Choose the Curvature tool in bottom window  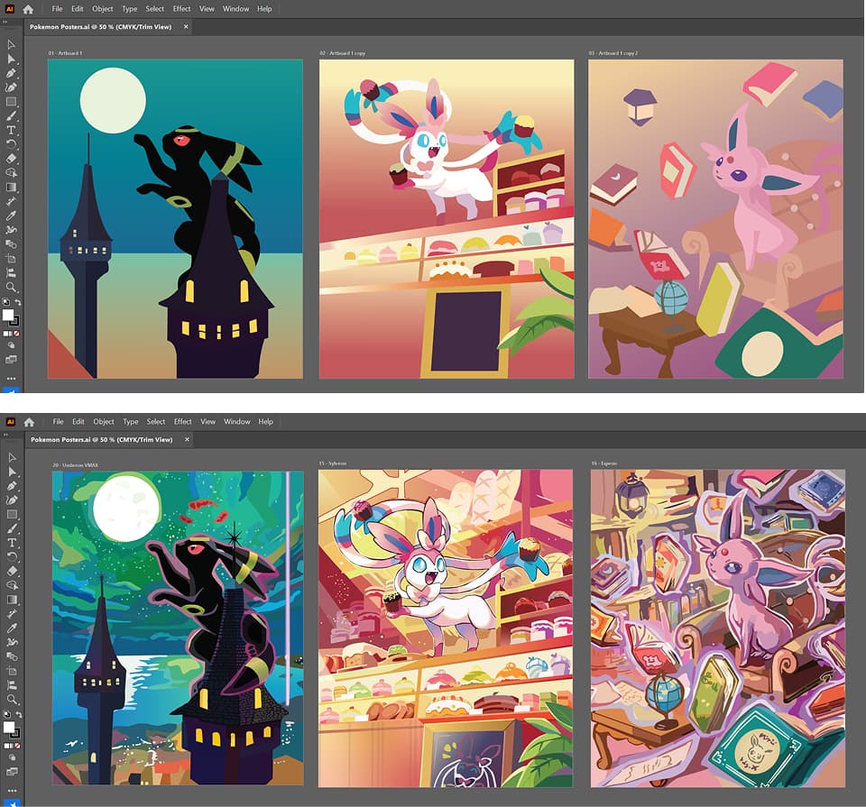coord(12,500)
